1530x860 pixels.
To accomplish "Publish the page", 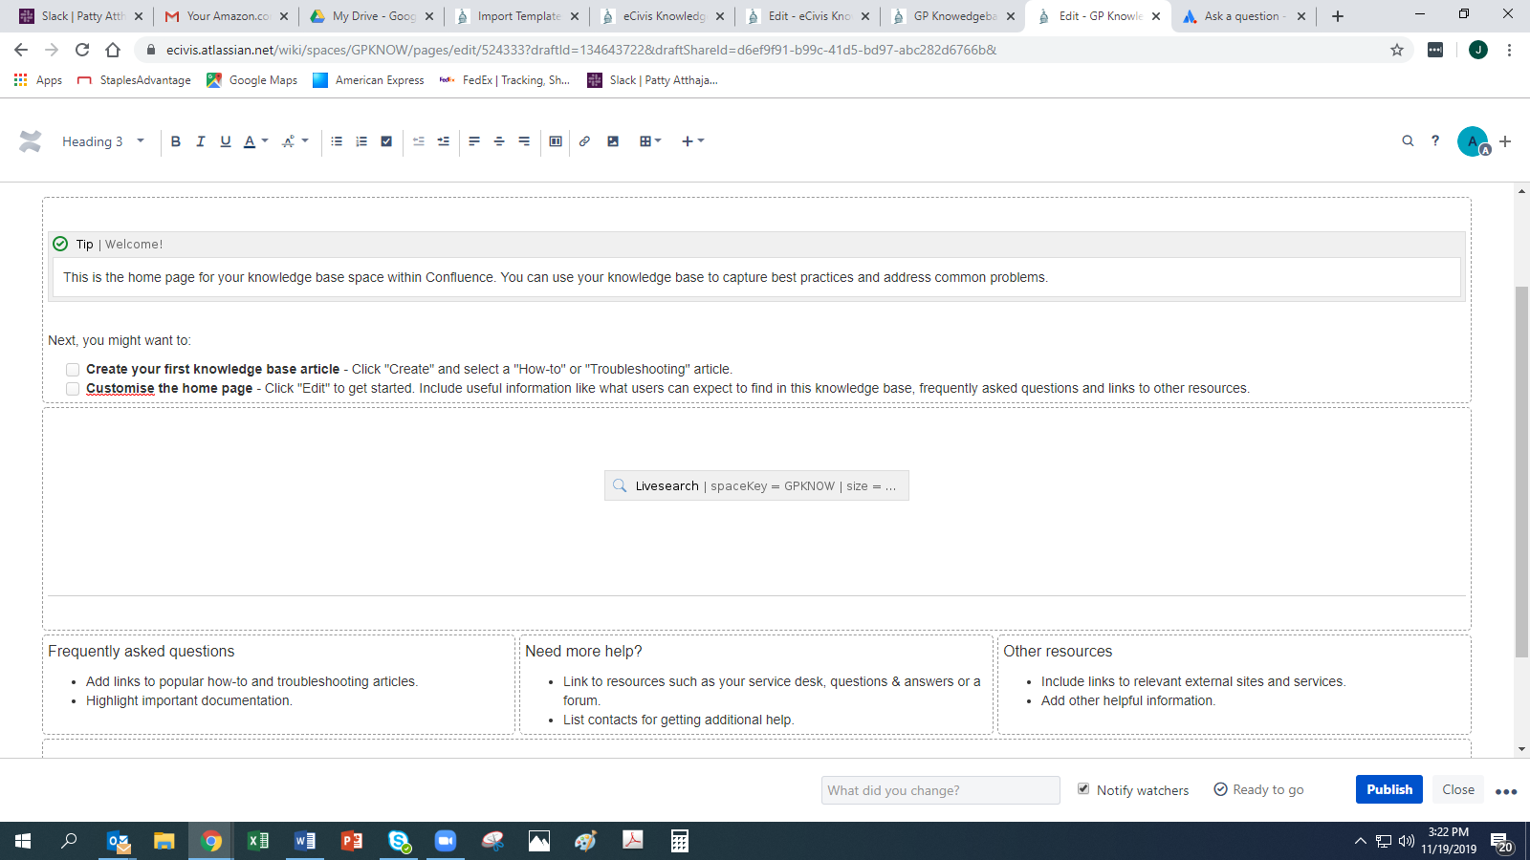I will [x=1389, y=789].
